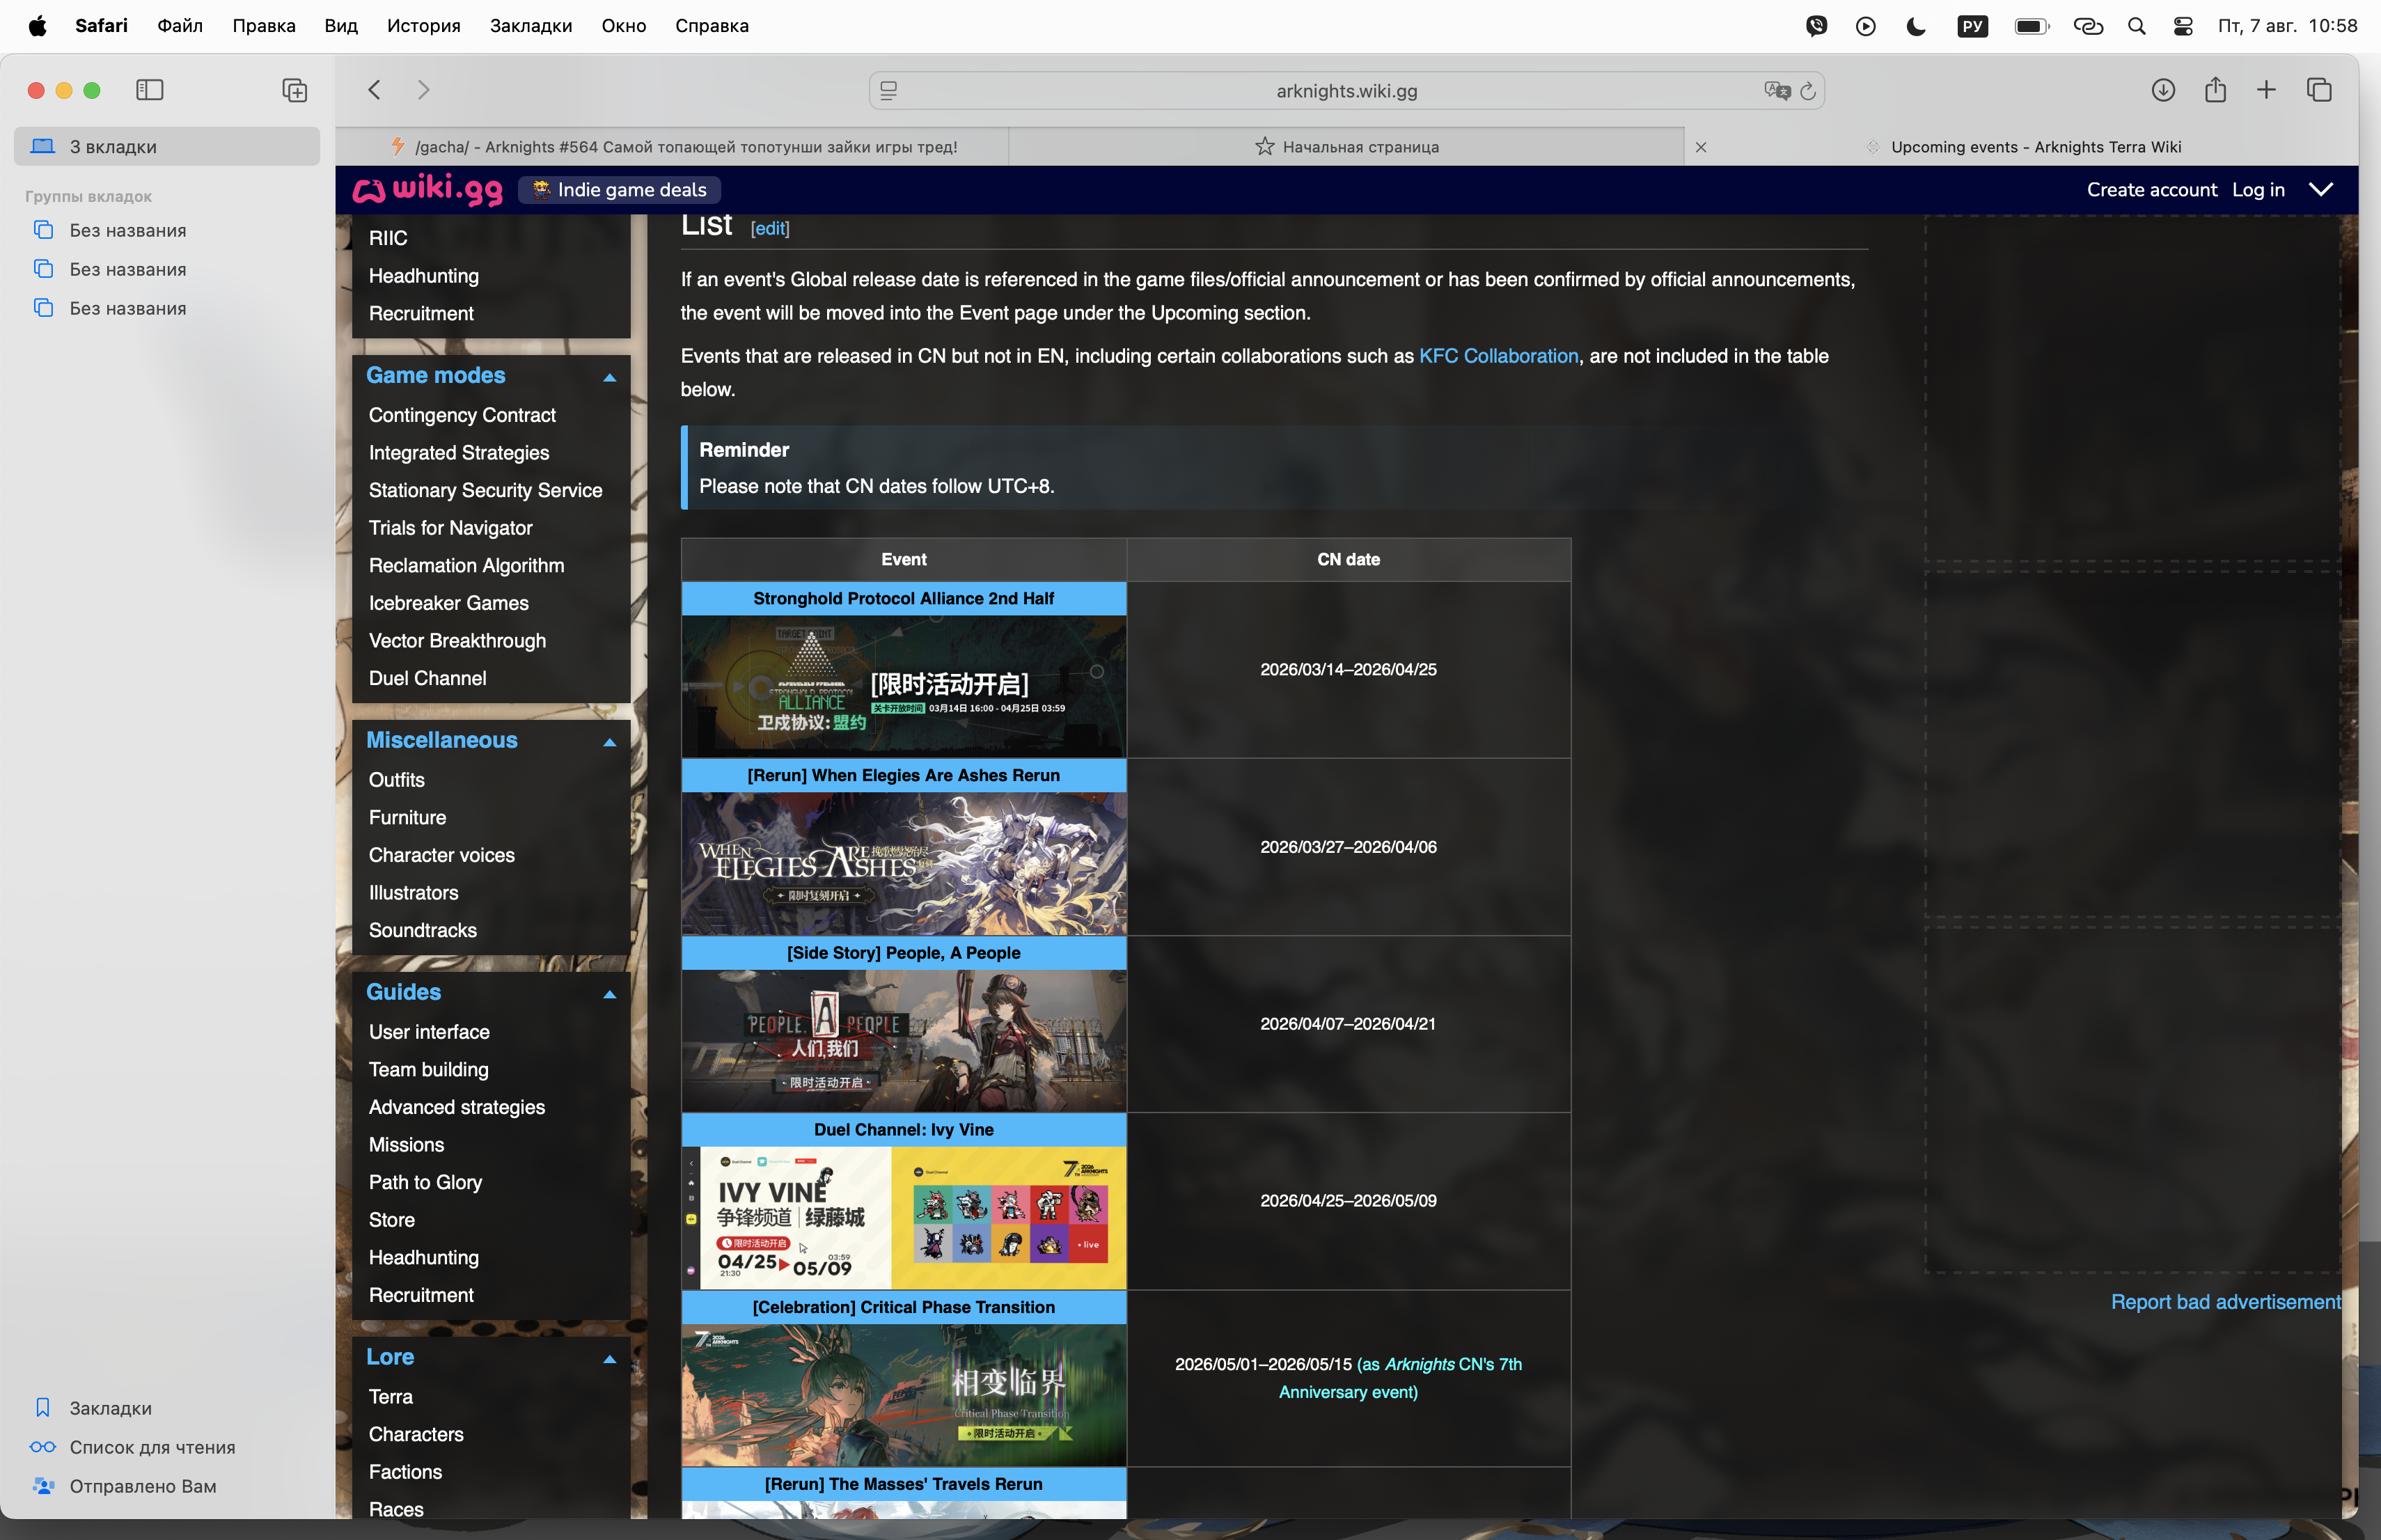Screen dimensions: 2381x1540
Task: Switch to the Начальная страница tab
Action: pos(1346,147)
